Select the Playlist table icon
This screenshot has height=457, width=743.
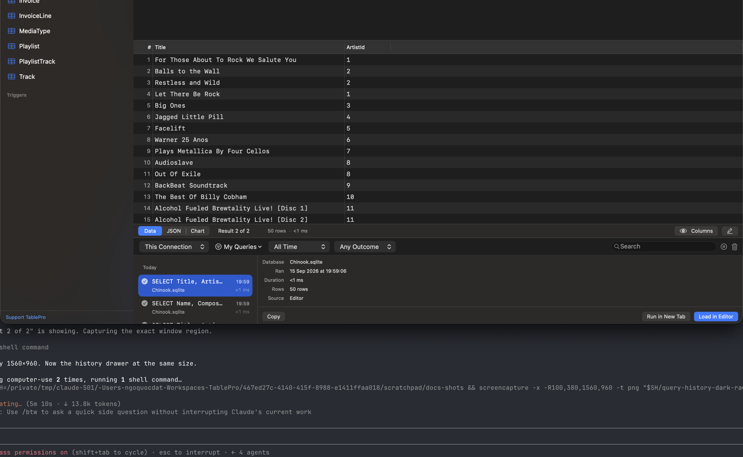click(x=11, y=46)
